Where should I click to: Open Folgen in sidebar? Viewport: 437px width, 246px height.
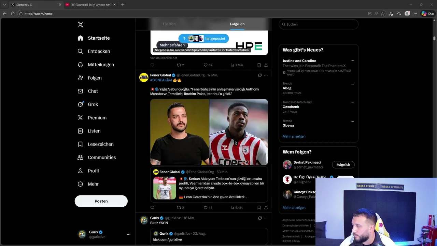[x=89, y=78]
